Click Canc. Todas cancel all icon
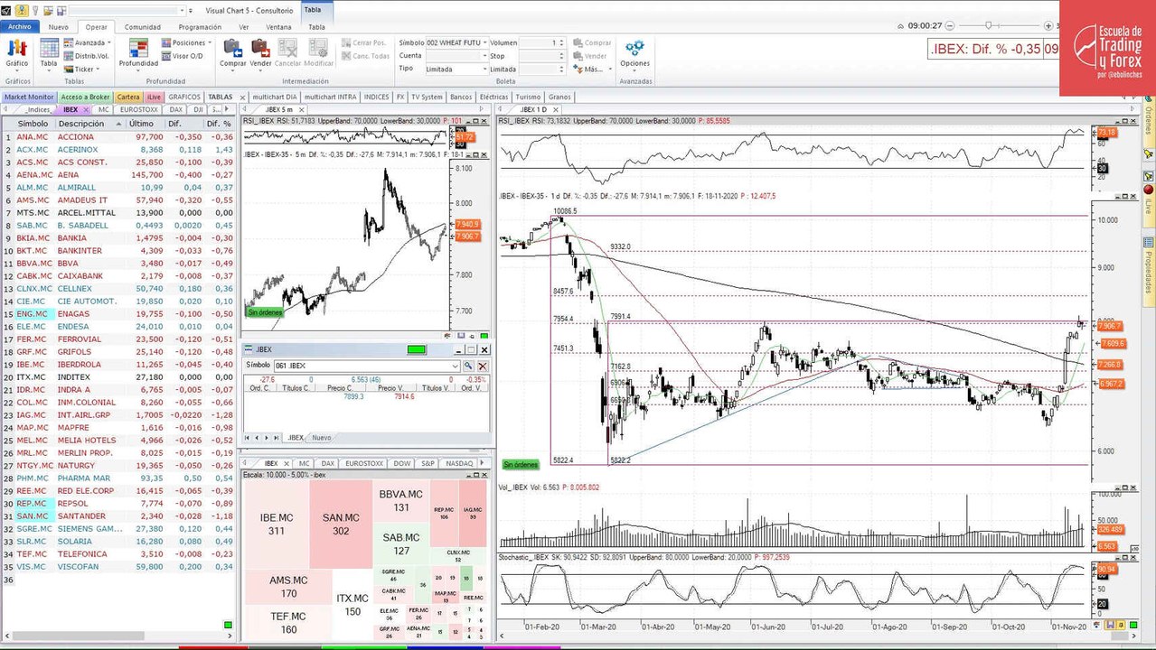The width and height of the screenshot is (1156, 650). pyautogui.click(x=365, y=56)
